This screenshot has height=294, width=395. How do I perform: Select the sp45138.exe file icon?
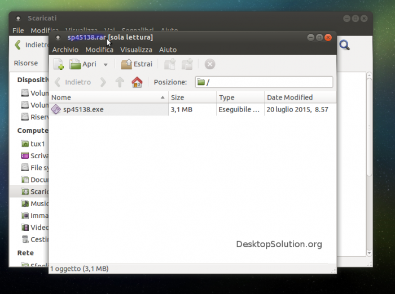[x=56, y=109]
